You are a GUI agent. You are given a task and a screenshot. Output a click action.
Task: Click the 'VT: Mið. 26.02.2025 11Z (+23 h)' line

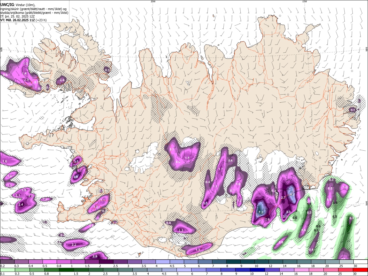click(24, 20)
